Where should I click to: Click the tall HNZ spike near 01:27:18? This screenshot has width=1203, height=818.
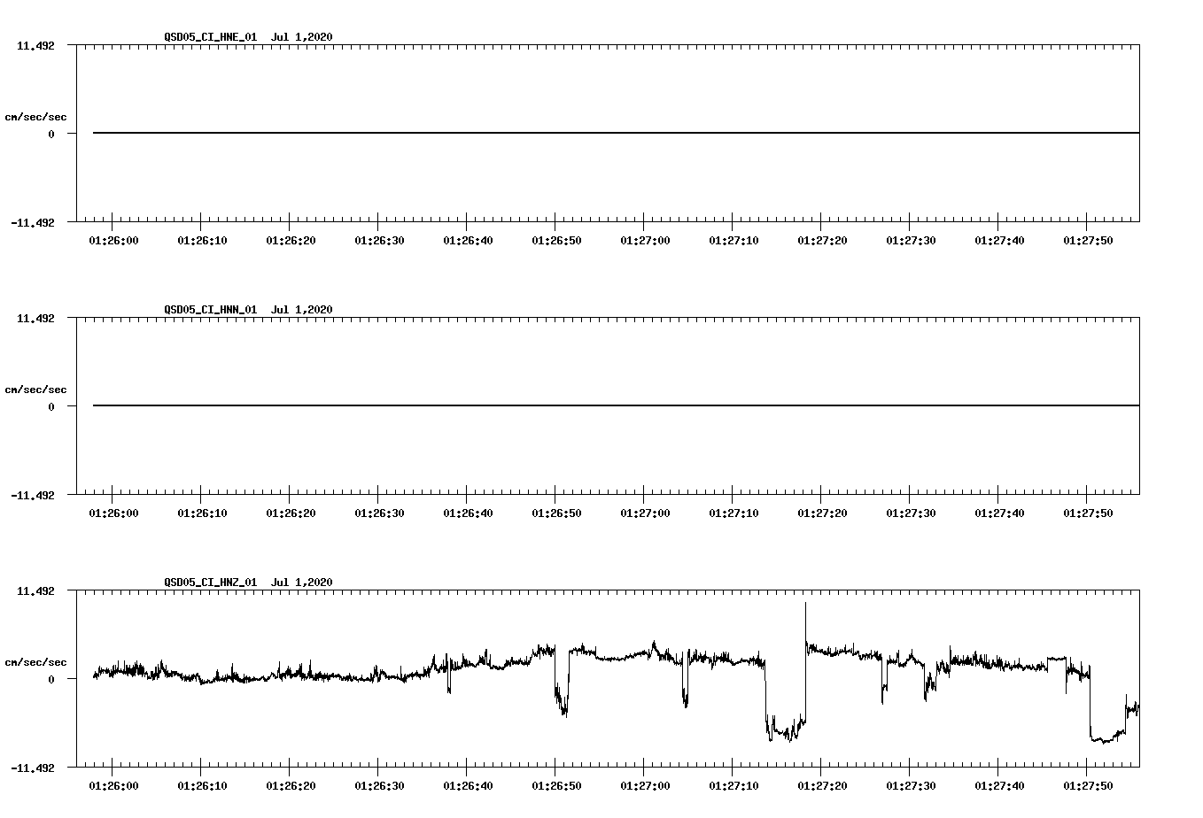coord(805,624)
